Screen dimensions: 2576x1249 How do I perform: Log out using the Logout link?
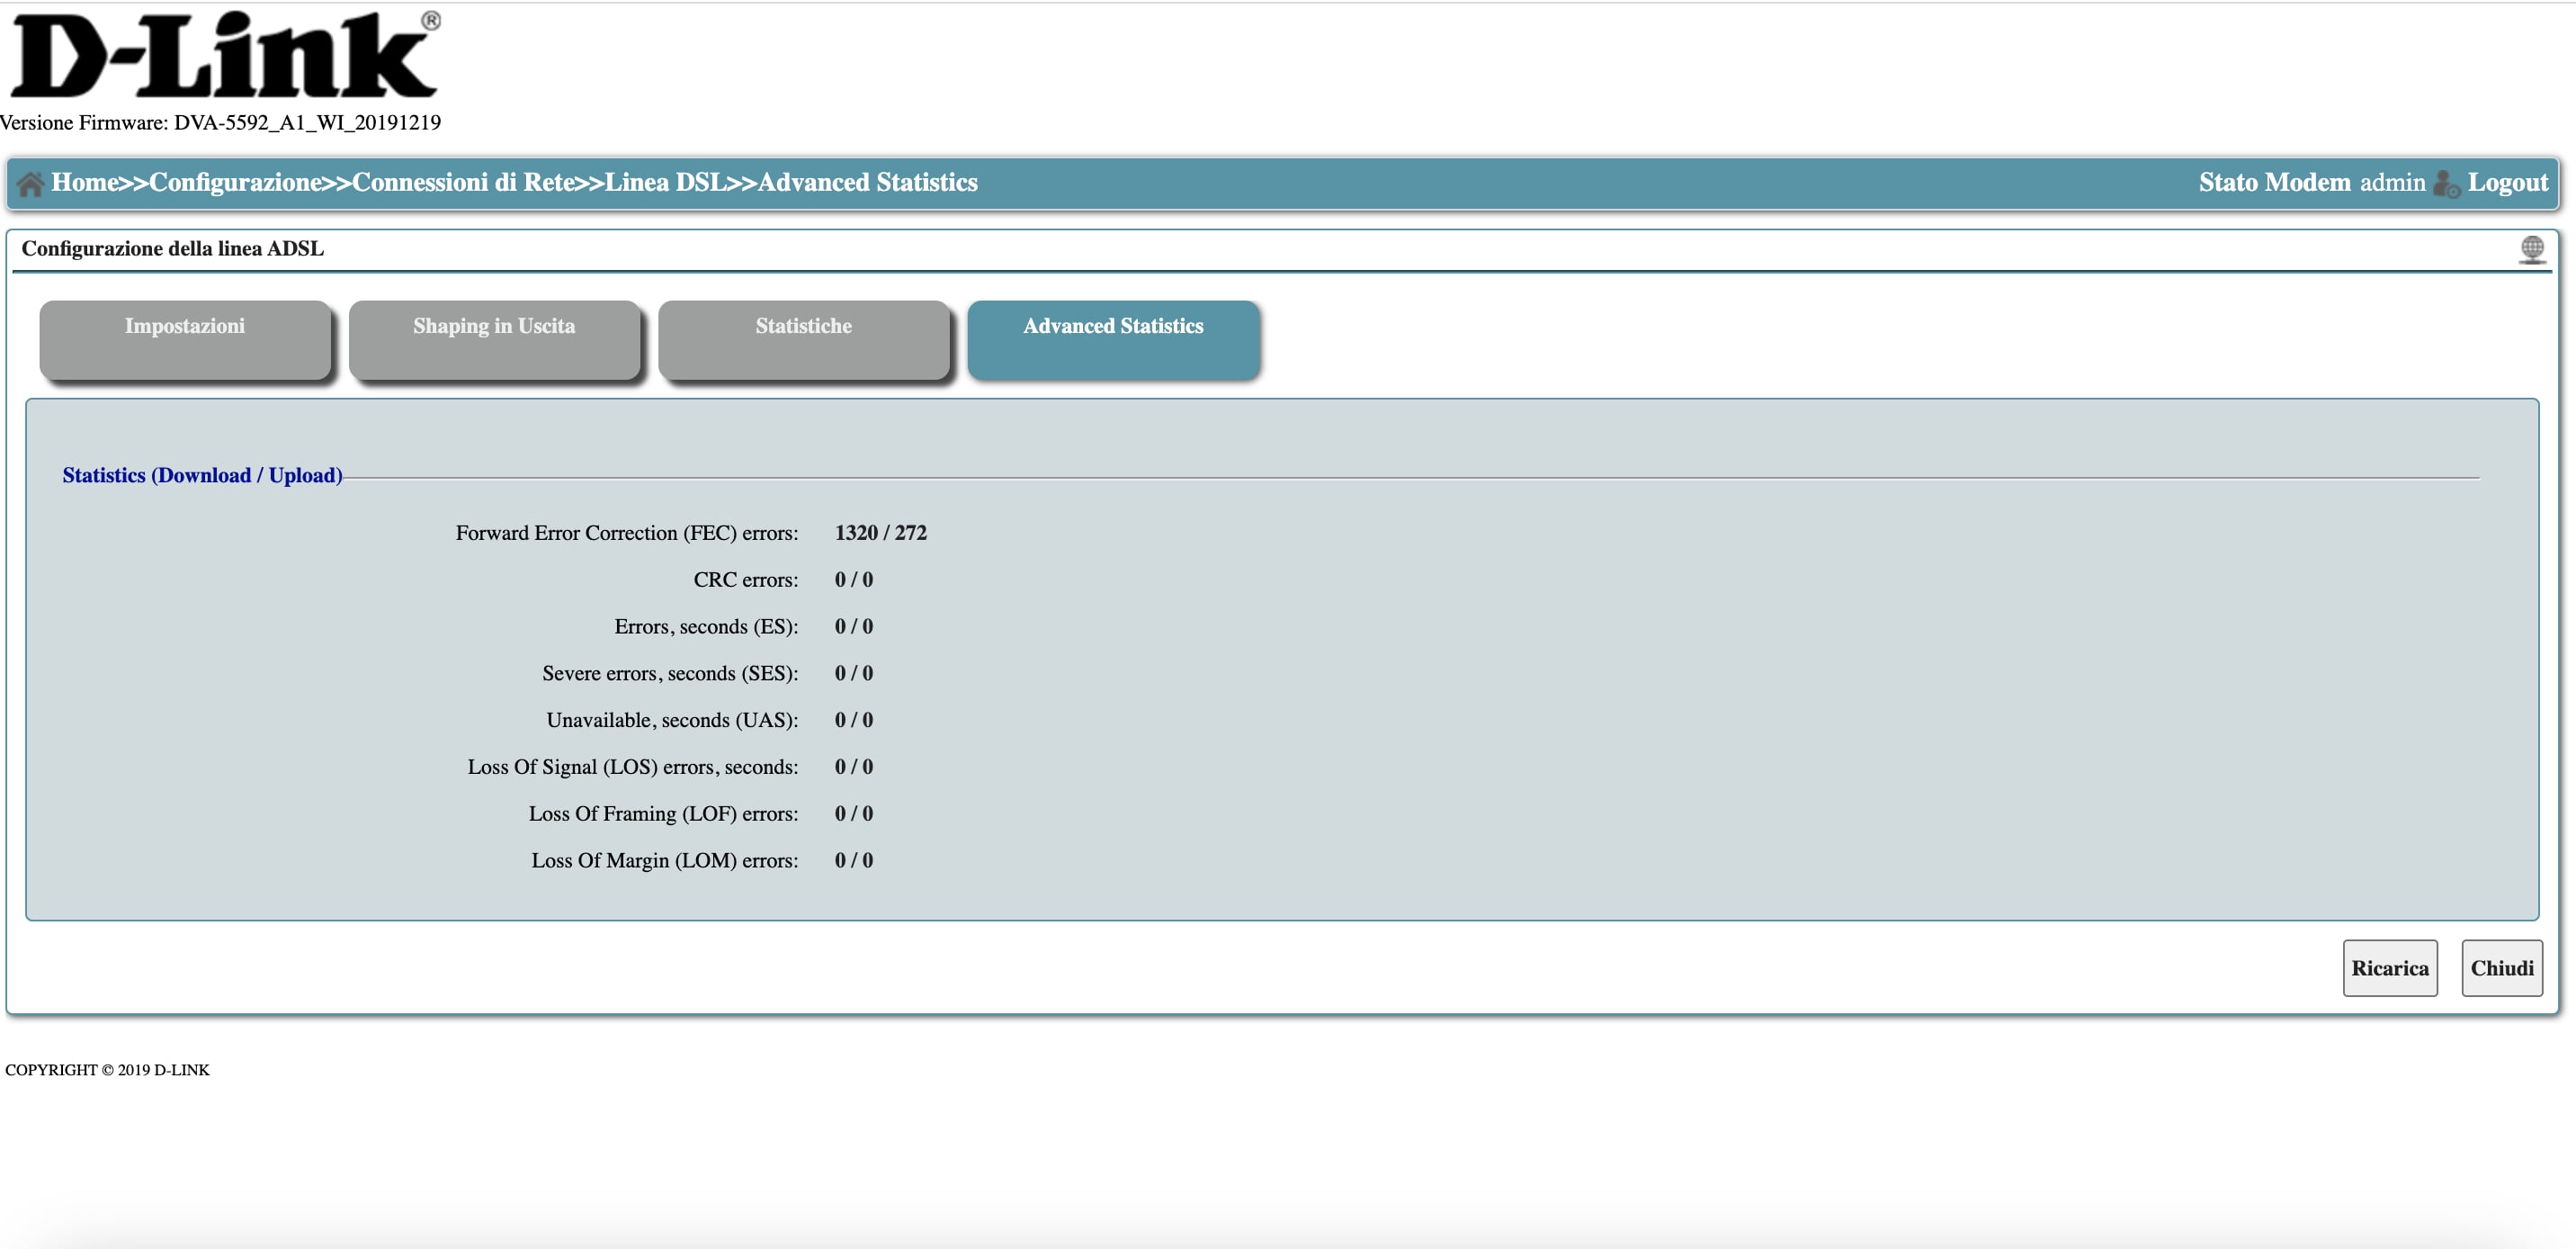pyautogui.click(x=2507, y=182)
